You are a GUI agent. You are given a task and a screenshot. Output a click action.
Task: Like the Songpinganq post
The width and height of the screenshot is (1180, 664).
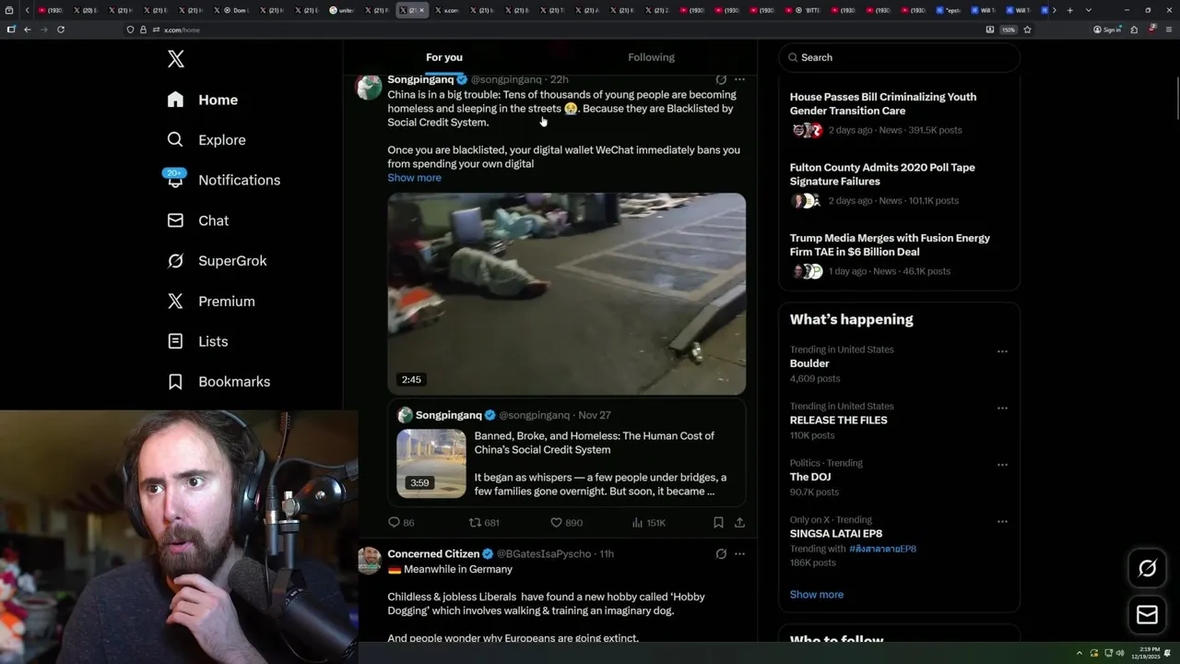566,523
